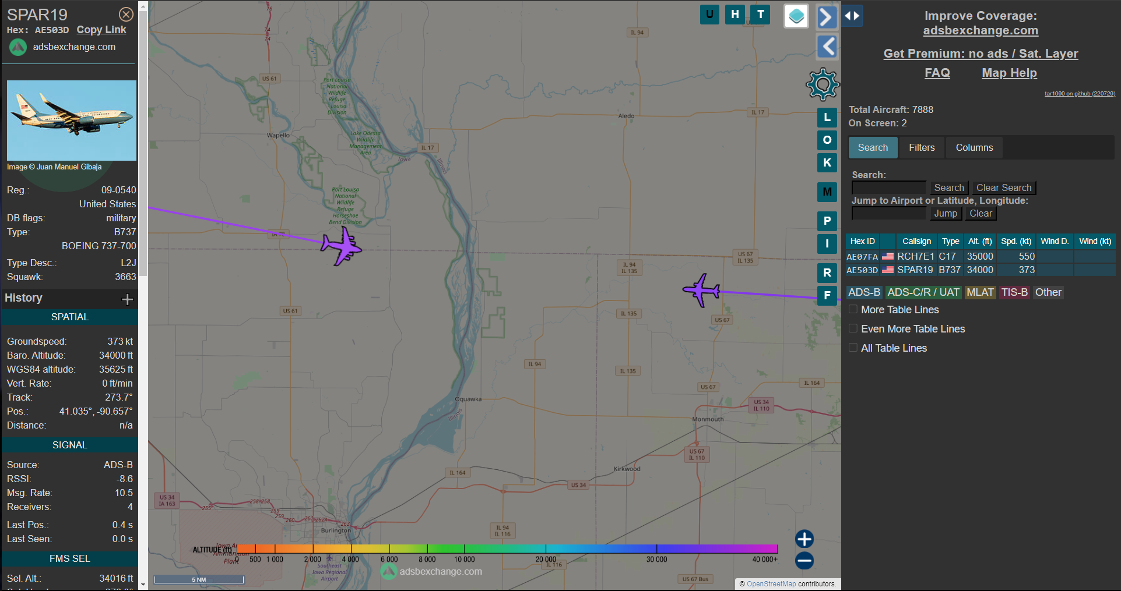Select RCH7E1 row in aircraft table
The width and height of the screenshot is (1121, 591).
coord(981,256)
